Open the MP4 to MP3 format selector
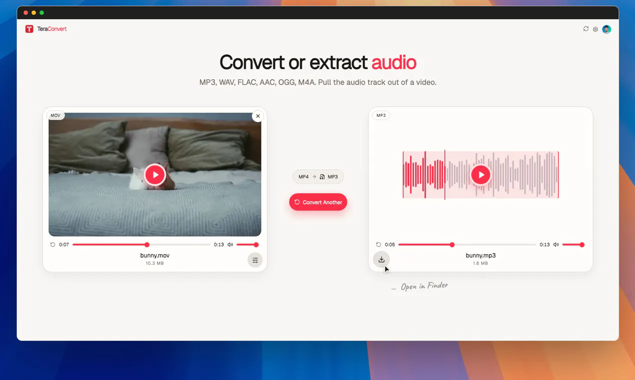The width and height of the screenshot is (635, 380). click(318, 176)
